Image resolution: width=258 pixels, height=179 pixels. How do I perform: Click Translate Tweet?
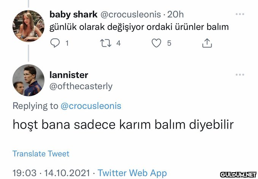(x=41, y=154)
